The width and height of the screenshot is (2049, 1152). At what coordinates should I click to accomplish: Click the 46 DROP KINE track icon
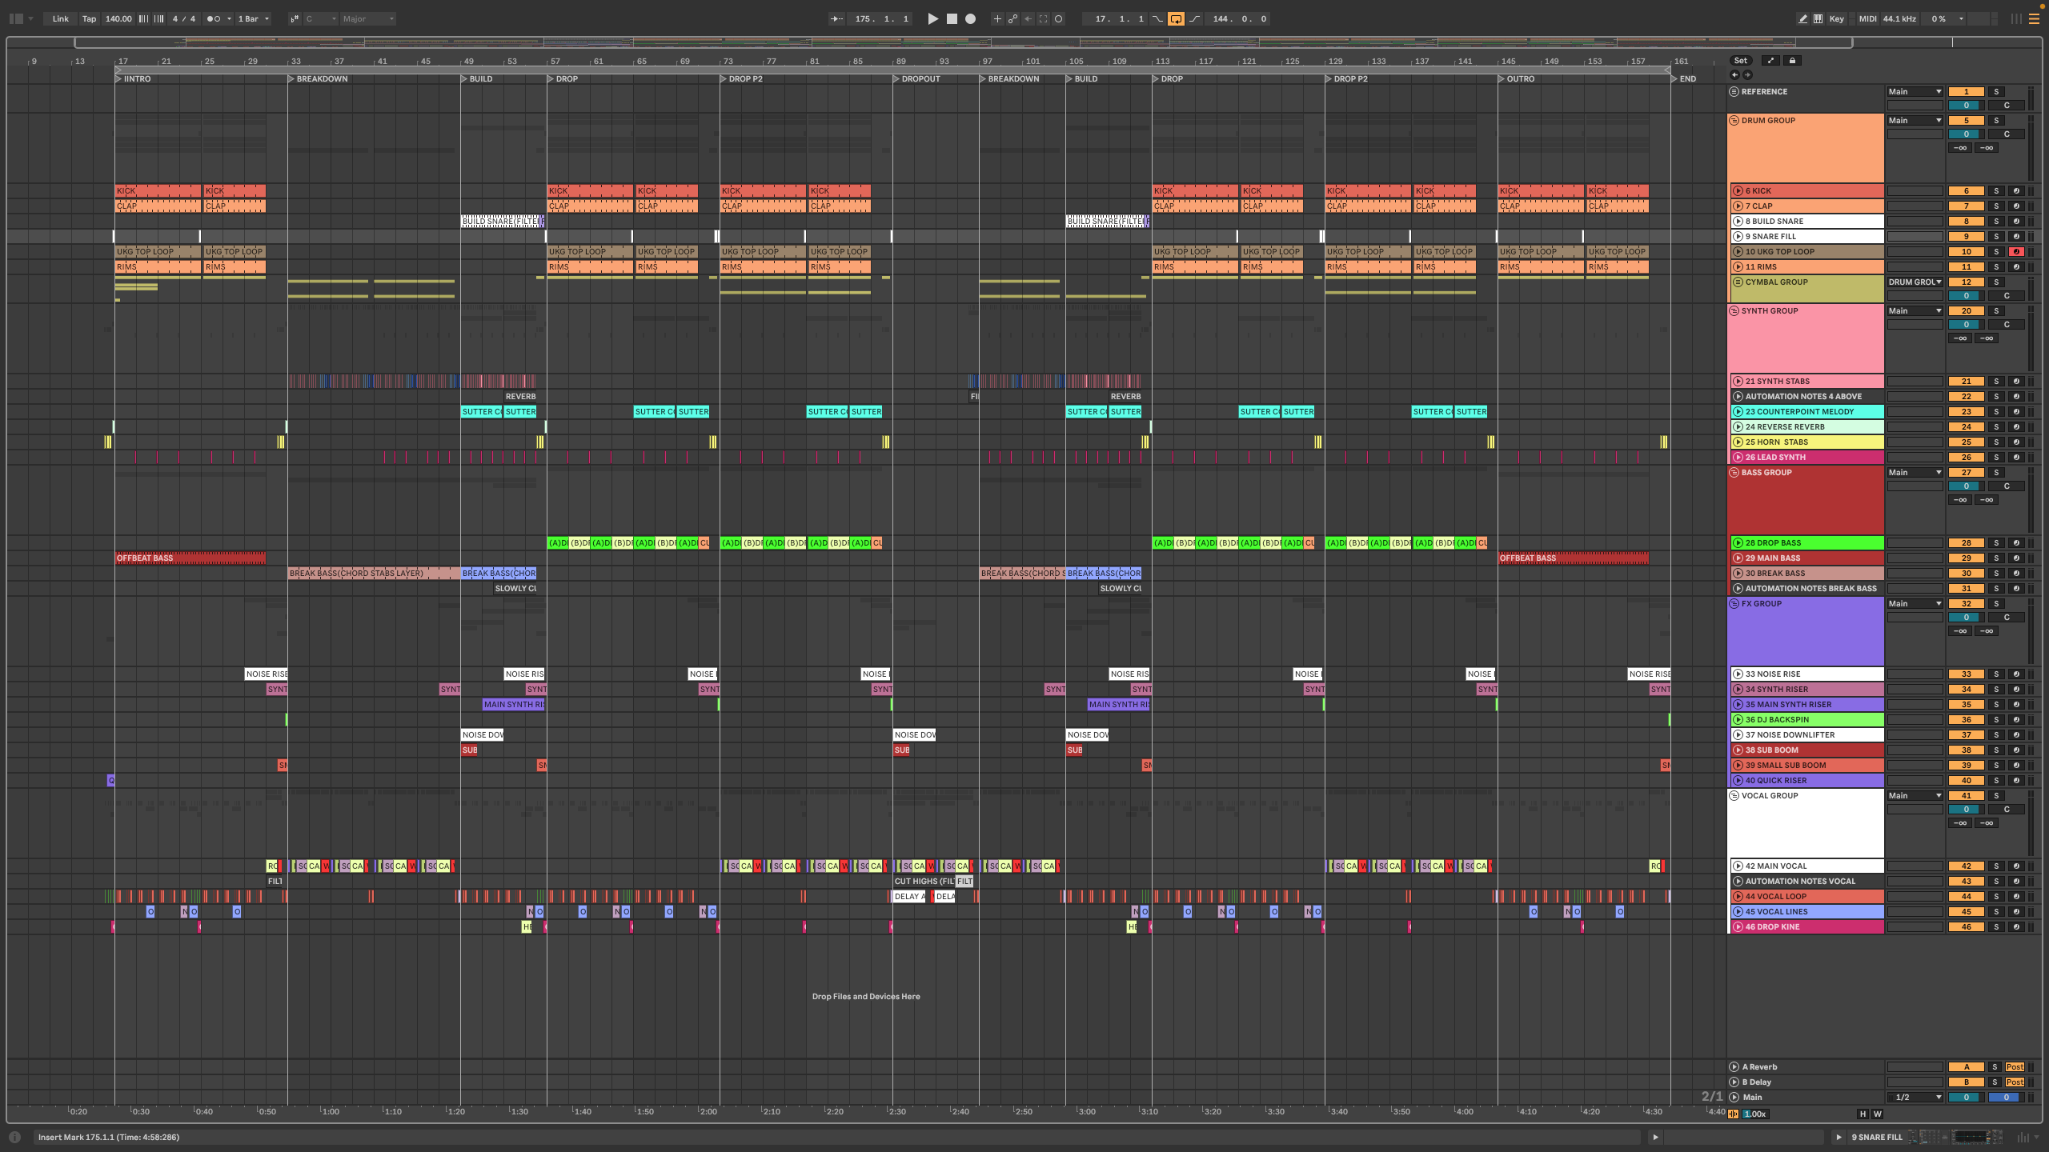1738,927
